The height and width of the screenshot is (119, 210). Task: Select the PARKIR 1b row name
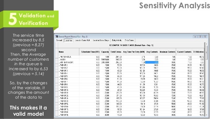[64, 93]
